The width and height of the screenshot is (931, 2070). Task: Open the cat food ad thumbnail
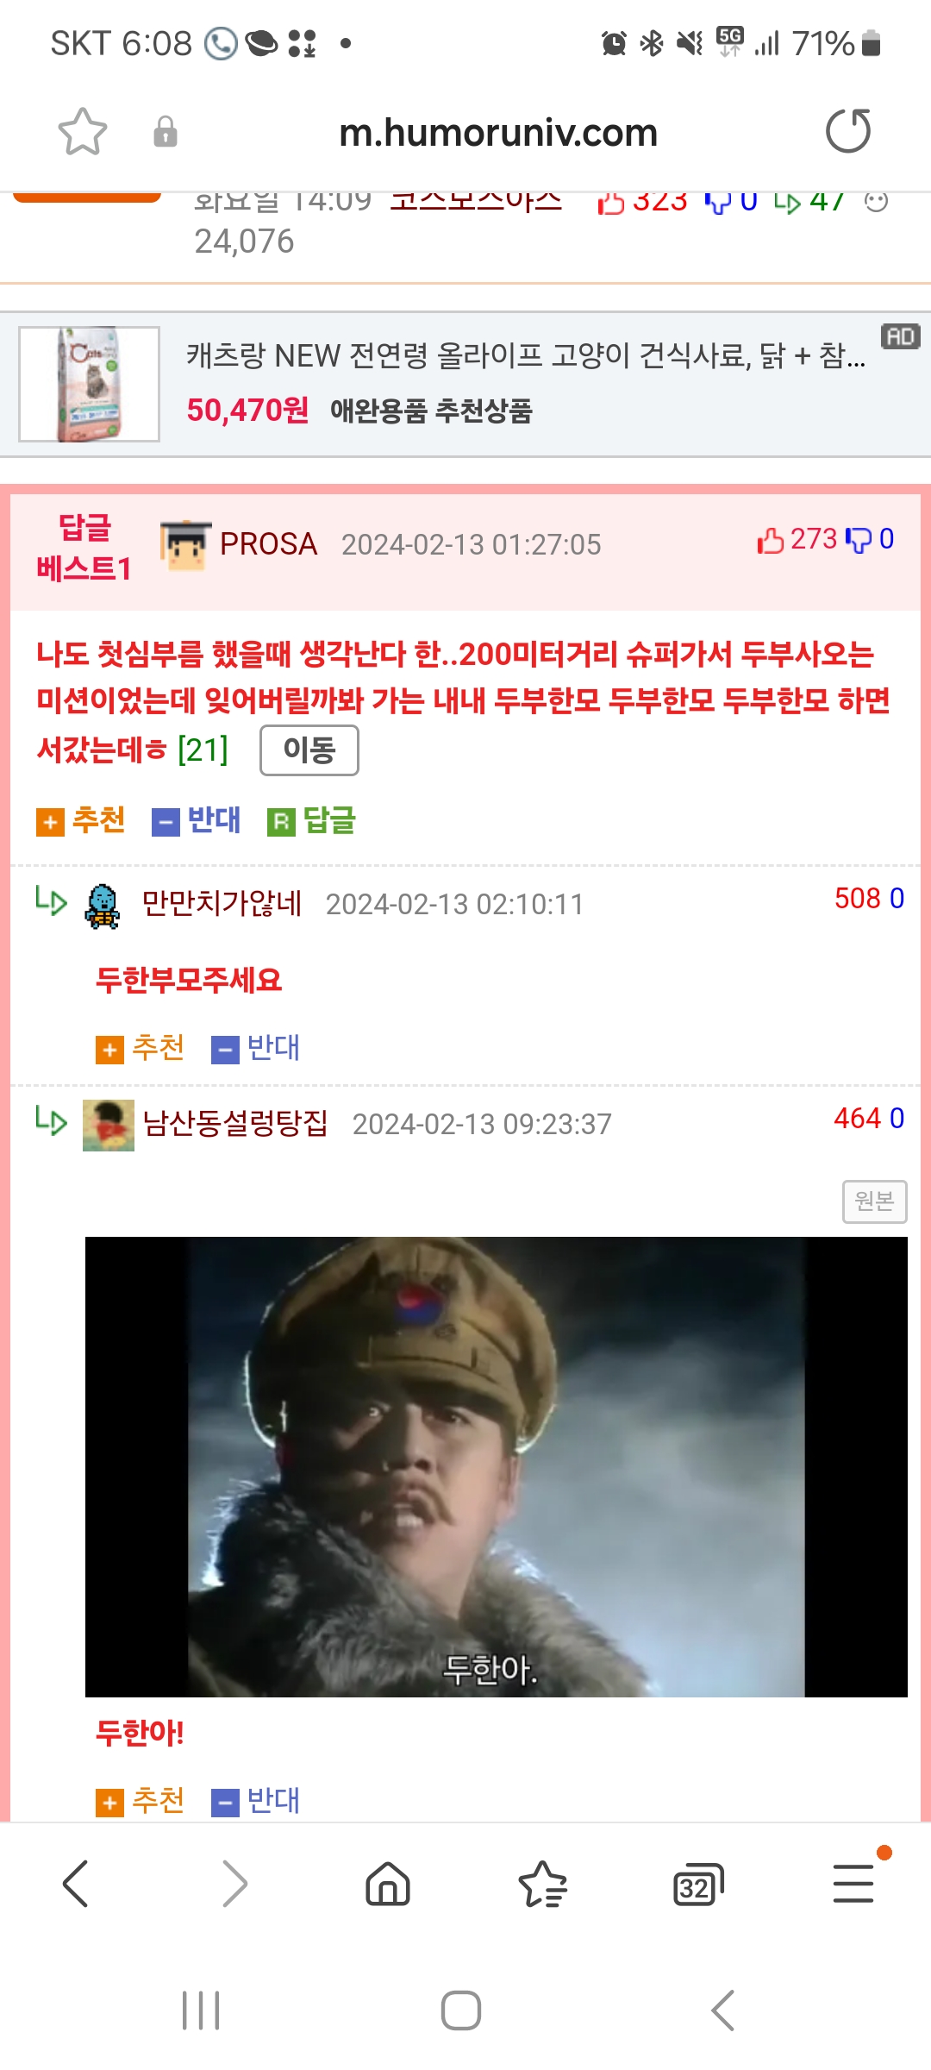[90, 384]
